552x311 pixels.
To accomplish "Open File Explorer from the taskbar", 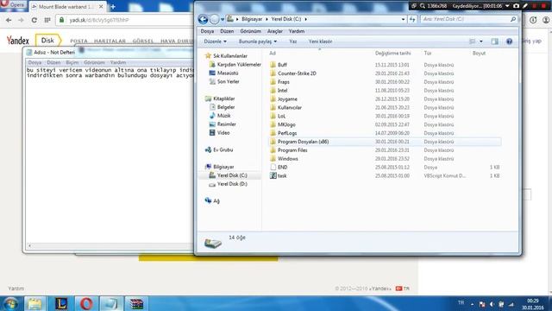I will click(x=34, y=303).
